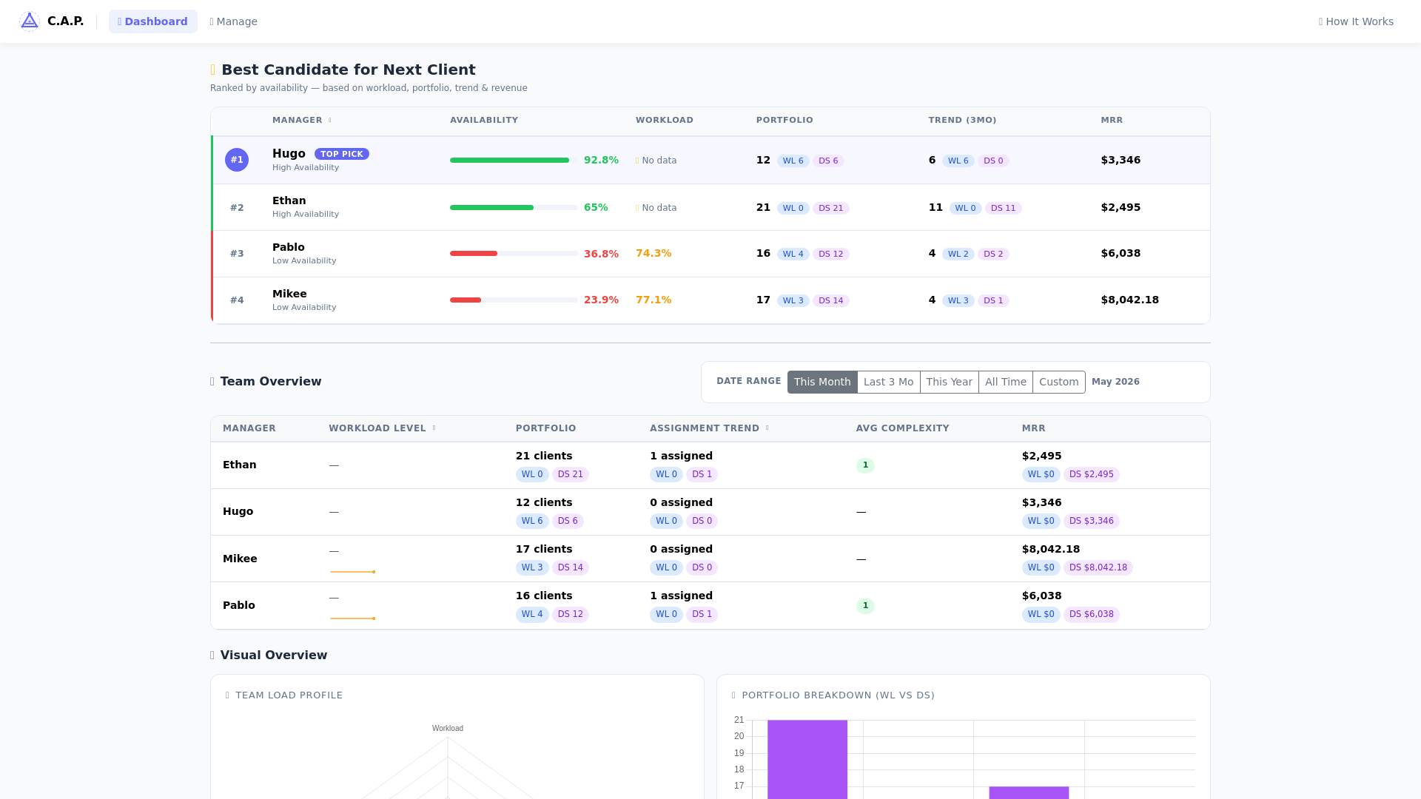1421x799 pixels.
Task: Select the This Year date range
Action: 949,382
